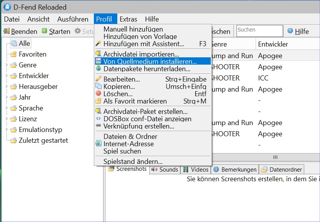Open the Ansicht menu

coord(38,19)
